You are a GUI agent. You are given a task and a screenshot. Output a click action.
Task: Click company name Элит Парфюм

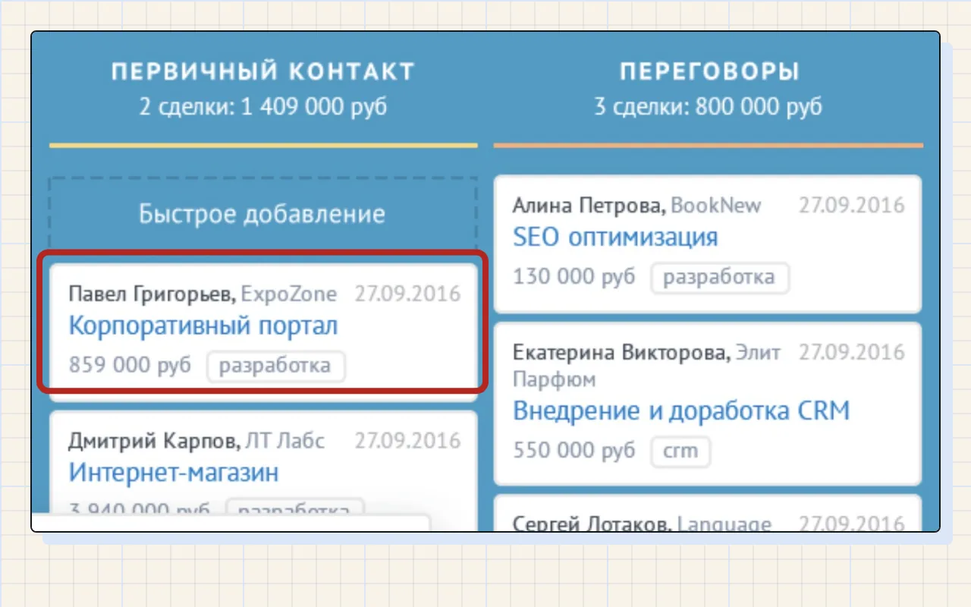[646, 366]
